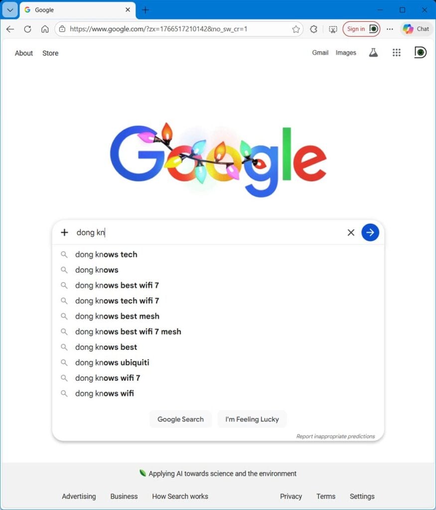436x510 pixels.
Task: Add this page to favorites via star icon
Action: (x=294, y=29)
